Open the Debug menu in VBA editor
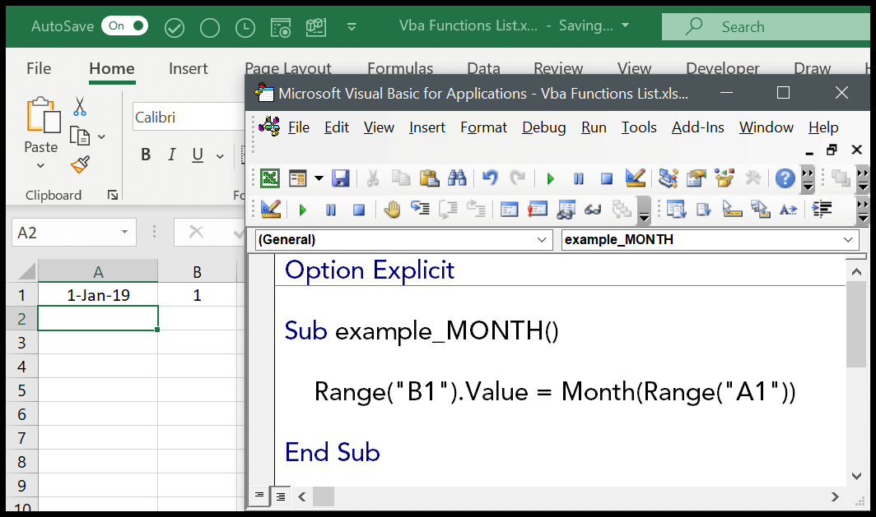 coord(543,127)
